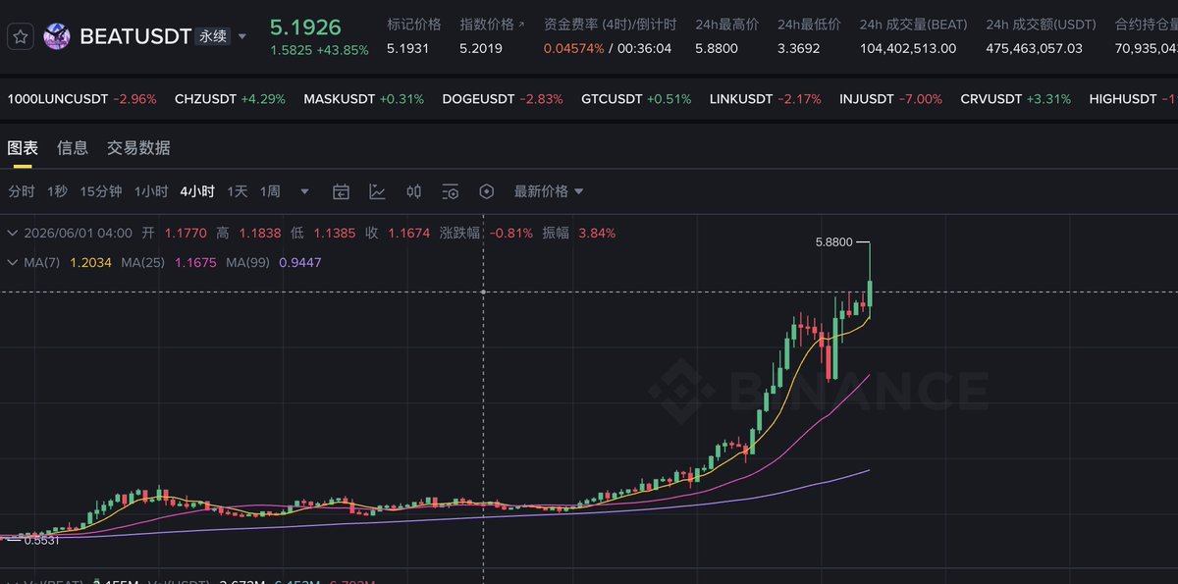Expand the BEATUSDT symbol selector arrow
The image size is (1178, 584).
click(x=242, y=37)
